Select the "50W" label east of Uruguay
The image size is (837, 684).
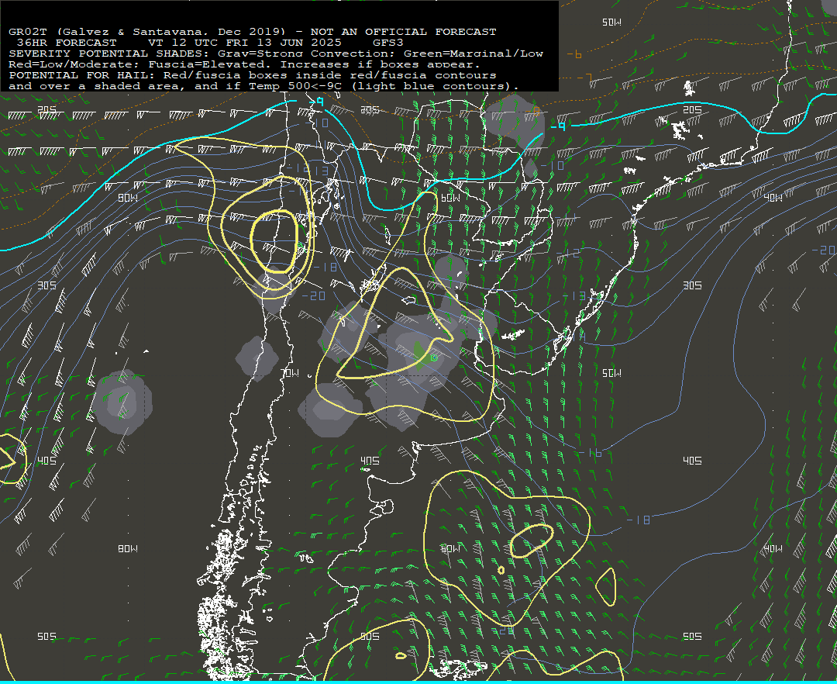coord(611,373)
